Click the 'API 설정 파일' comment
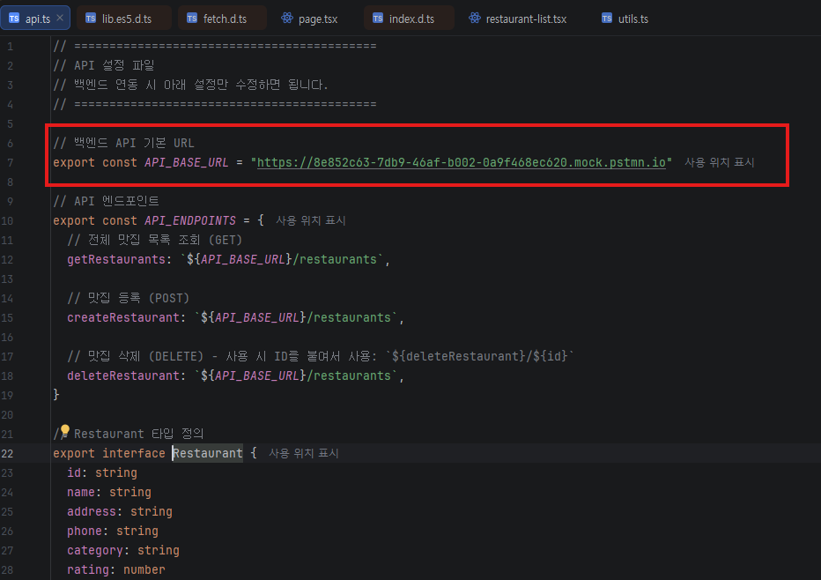The image size is (821, 580). (x=104, y=65)
